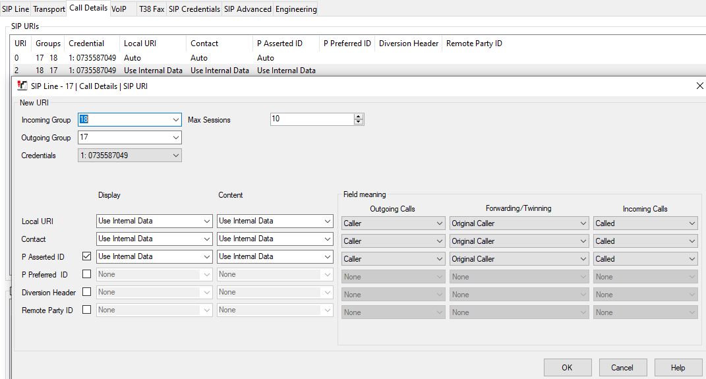
Task: Enable the Remote Party ID checkbox
Action: click(x=87, y=309)
